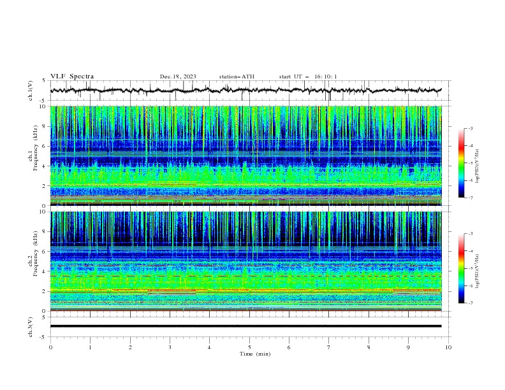Click the time axis tick label "7"

[x=329, y=347]
